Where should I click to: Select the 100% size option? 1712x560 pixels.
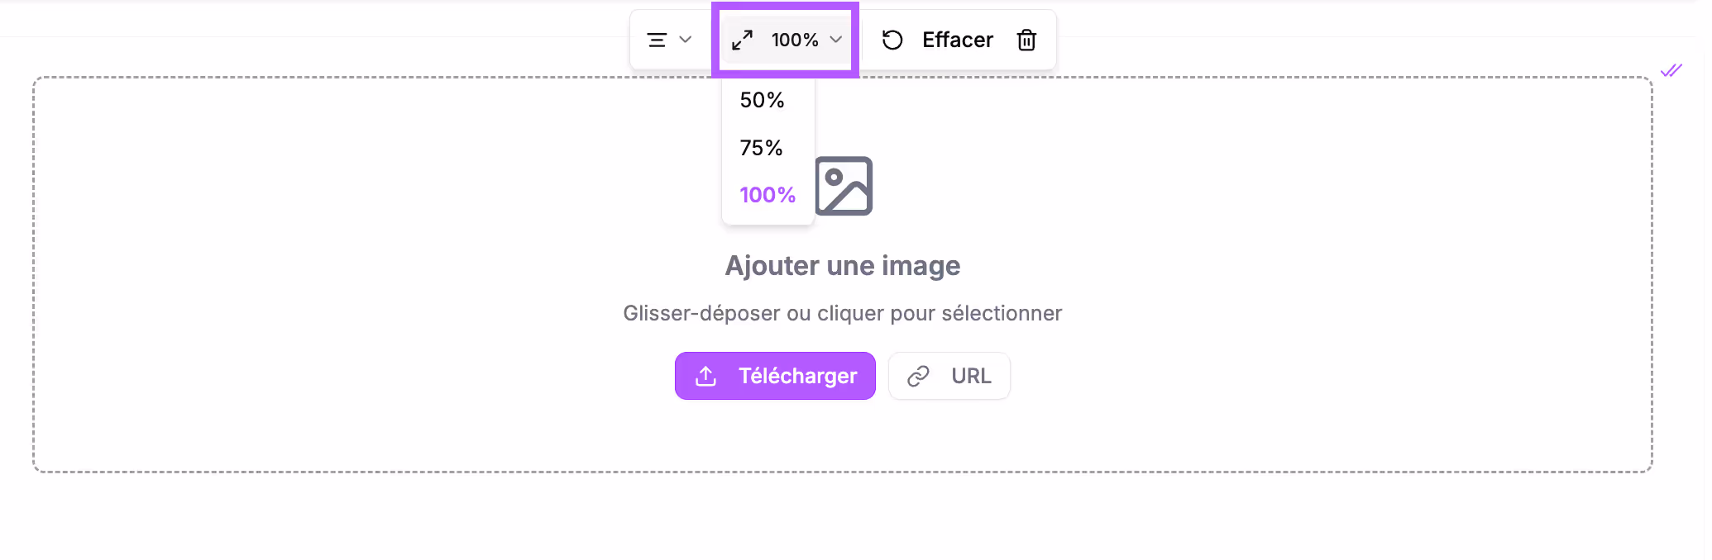coord(767,195)
